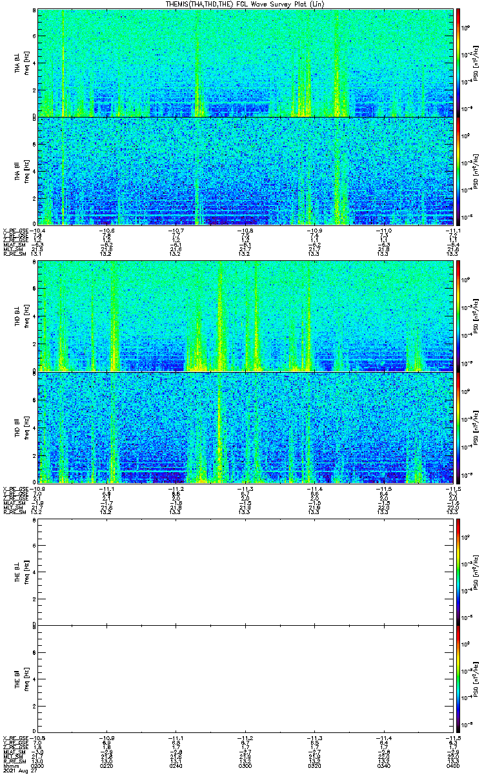This screenshot has width=484, height=775.
Task: Select the THA BL spectrogram panel
Action: point(245,63)
